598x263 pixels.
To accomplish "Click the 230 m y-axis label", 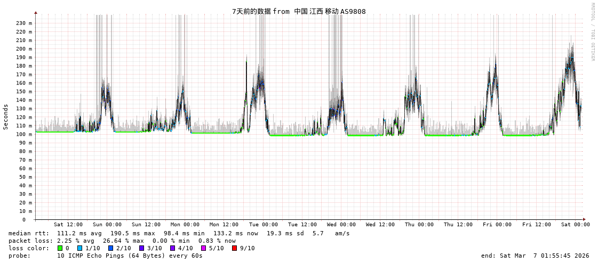I will click(x=23, y=23).
